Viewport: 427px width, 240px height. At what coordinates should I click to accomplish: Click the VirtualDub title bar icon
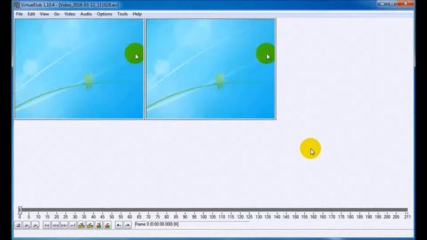[17, 5]
